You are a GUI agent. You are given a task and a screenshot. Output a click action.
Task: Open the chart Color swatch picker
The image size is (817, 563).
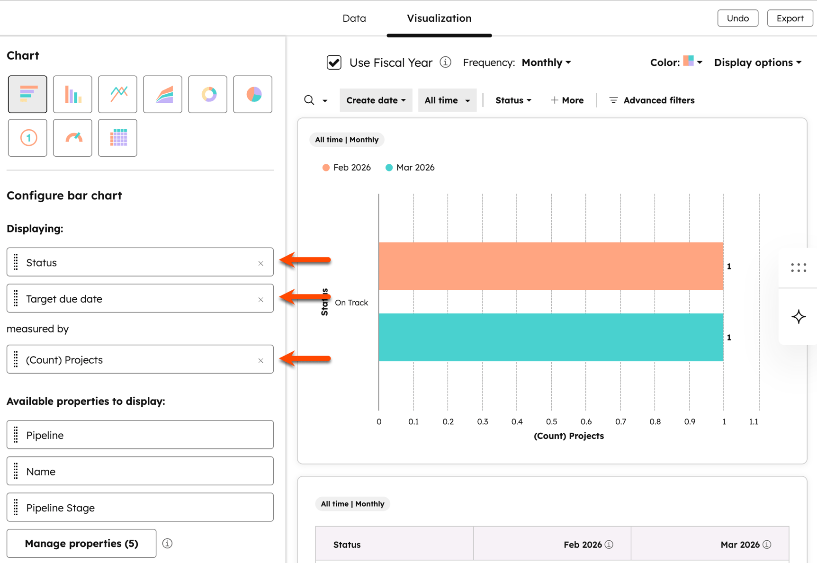692,62
